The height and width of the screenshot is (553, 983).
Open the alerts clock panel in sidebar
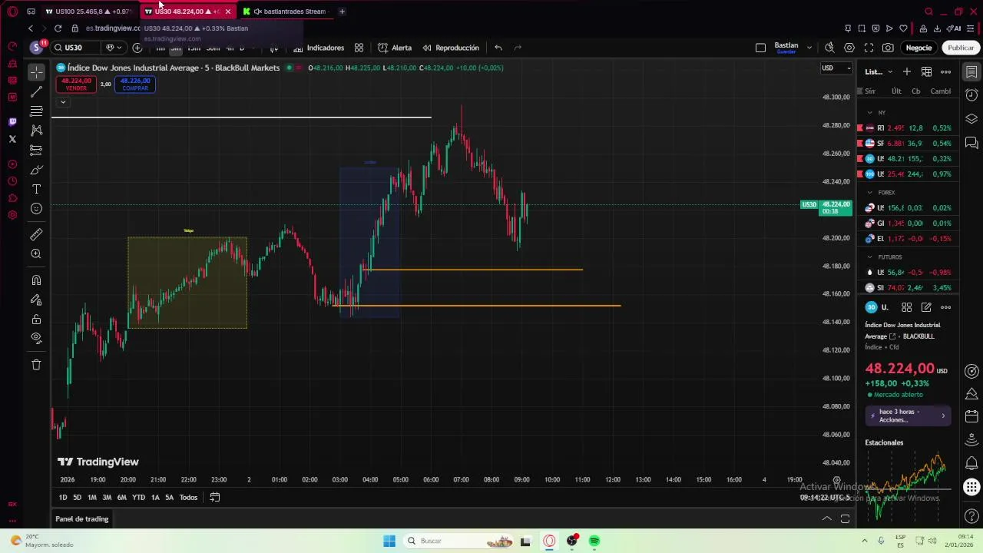[x=971, y=95]
